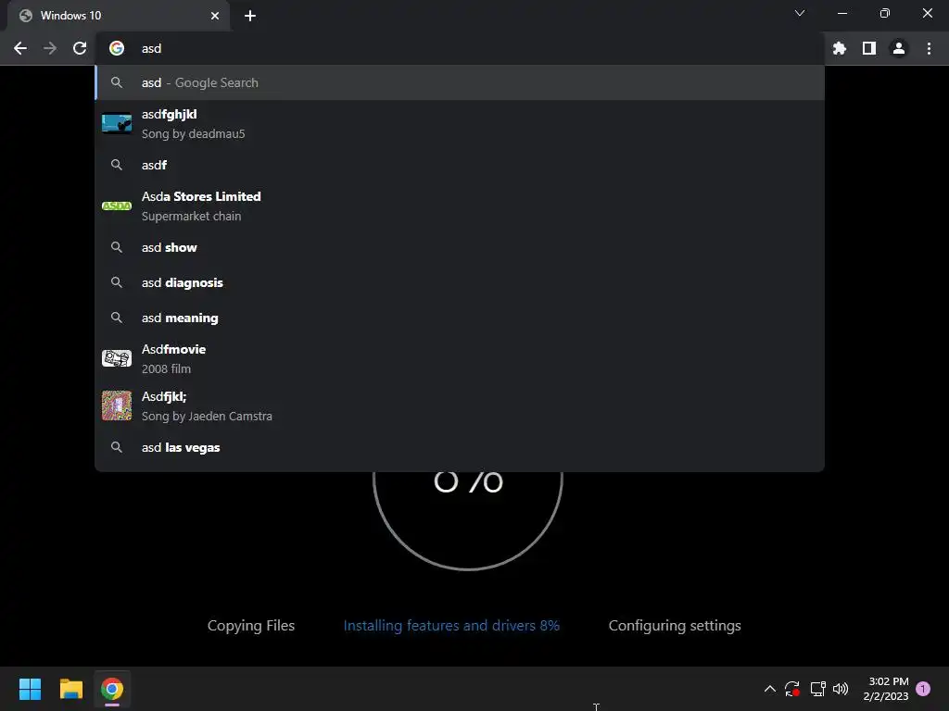Toggle the side panel icon

[869, 48]
